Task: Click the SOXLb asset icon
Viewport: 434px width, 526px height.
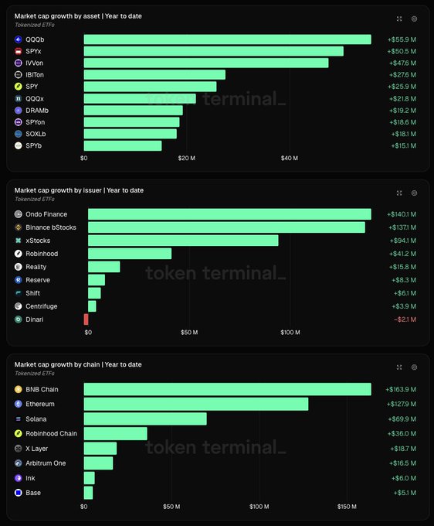Action: [x=19, y=134]
